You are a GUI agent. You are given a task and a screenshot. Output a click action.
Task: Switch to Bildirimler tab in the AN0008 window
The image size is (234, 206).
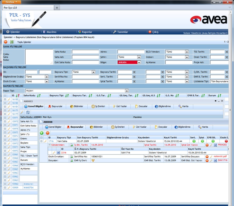[96, 127]
